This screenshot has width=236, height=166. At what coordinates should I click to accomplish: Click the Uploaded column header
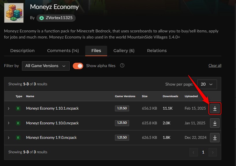191,96
